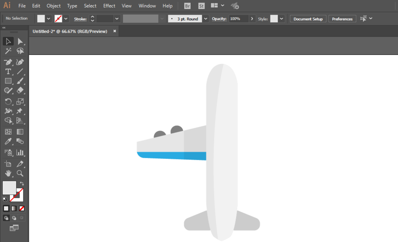Swap fill and stroke colors
Screen dimensions: 398x242
pos(21,184)
